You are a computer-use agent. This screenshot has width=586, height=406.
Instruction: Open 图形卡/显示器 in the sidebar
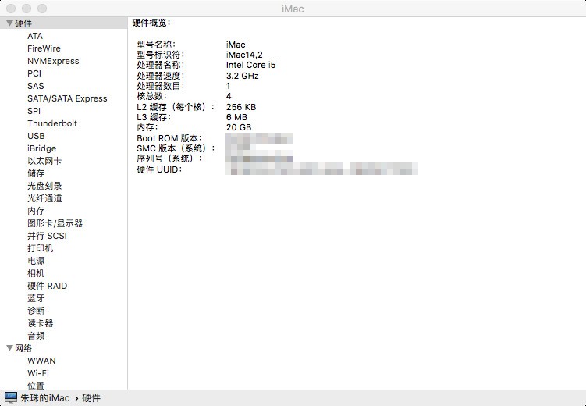click(55, 223)
